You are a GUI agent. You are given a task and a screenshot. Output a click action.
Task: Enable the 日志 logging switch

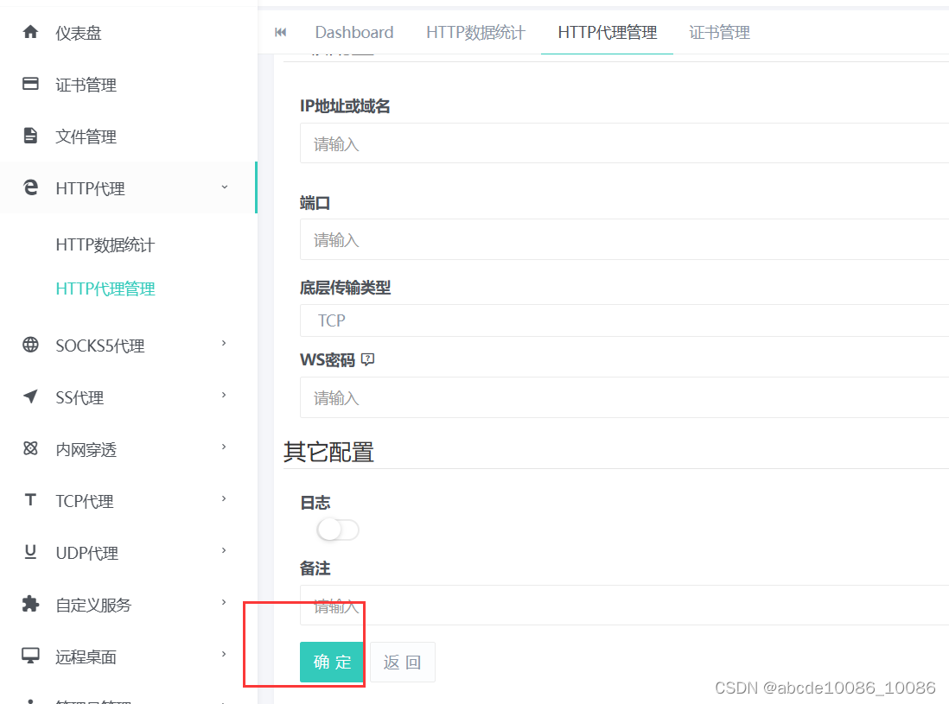pos(337,528)
